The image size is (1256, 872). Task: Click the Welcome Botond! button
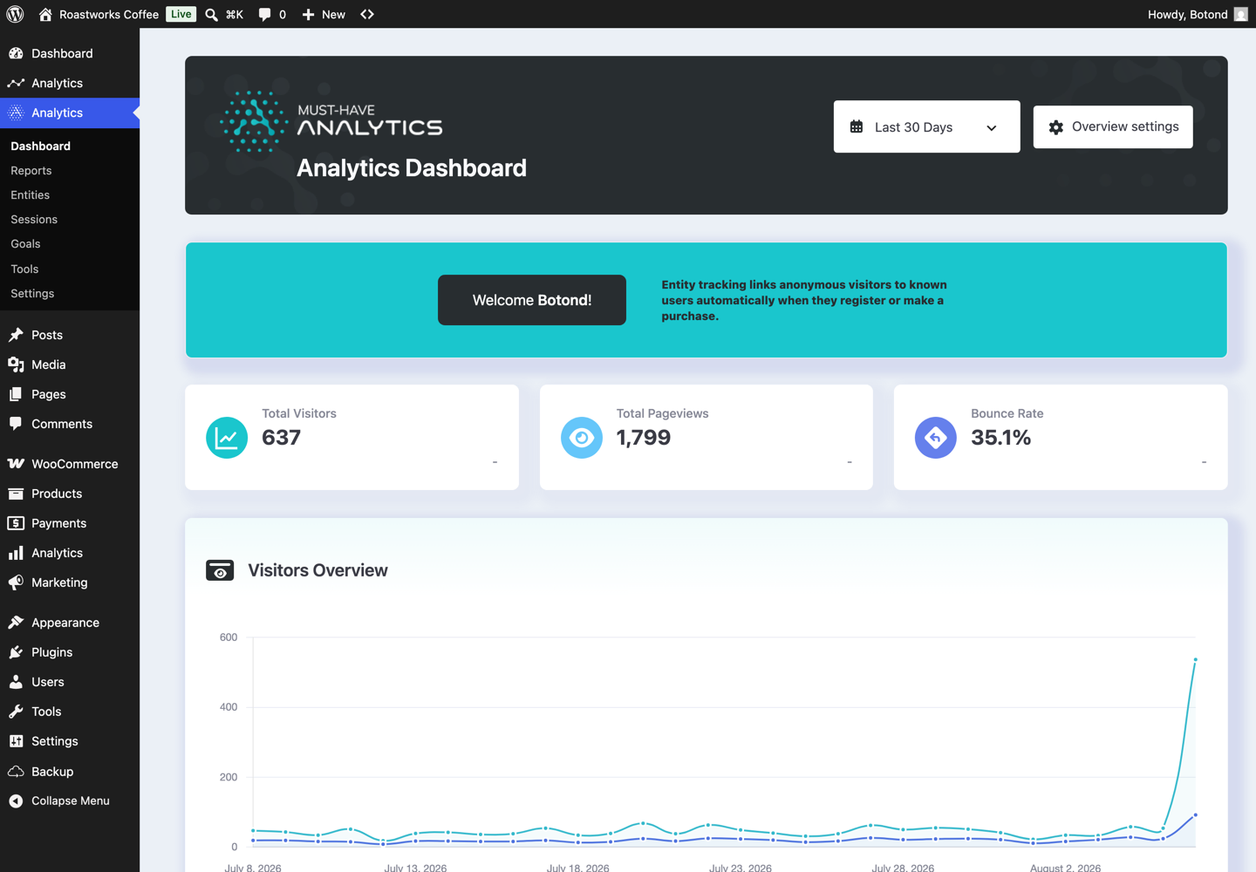532,300
